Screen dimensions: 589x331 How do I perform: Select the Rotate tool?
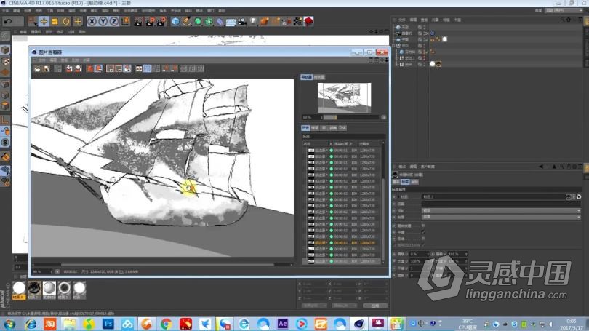(x=66, y=21)
